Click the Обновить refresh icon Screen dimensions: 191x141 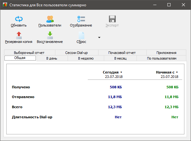(x=19, y=19)
